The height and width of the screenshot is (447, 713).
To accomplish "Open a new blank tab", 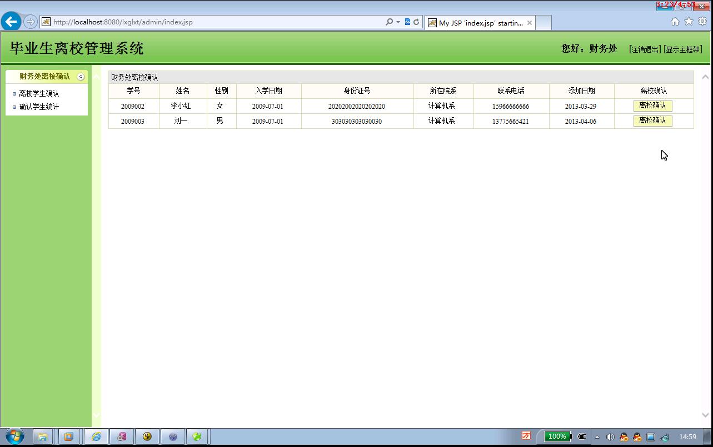I will (544, 23).
